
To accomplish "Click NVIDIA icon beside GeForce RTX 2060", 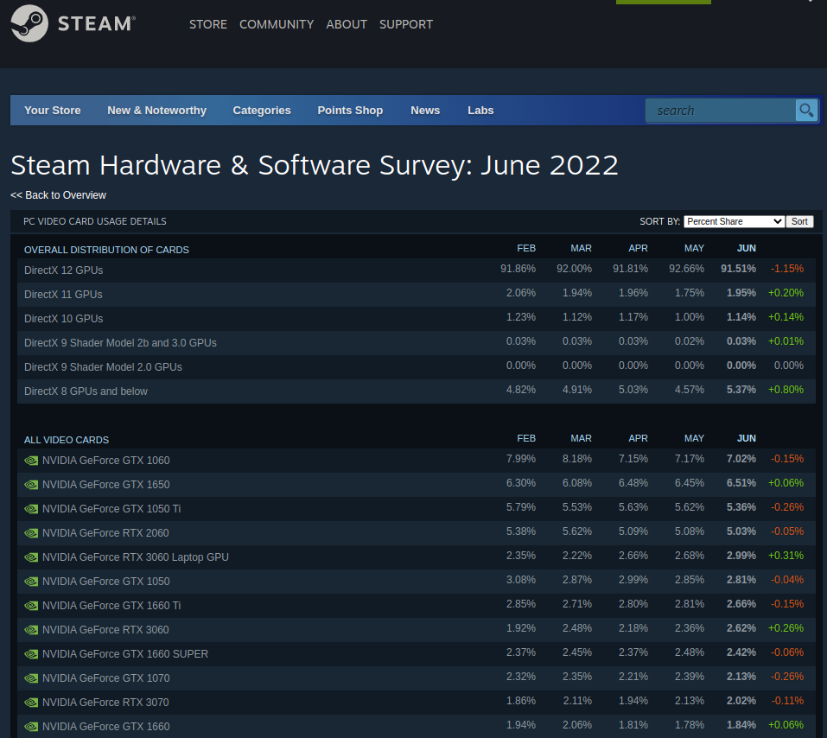I will pos(31,533).
